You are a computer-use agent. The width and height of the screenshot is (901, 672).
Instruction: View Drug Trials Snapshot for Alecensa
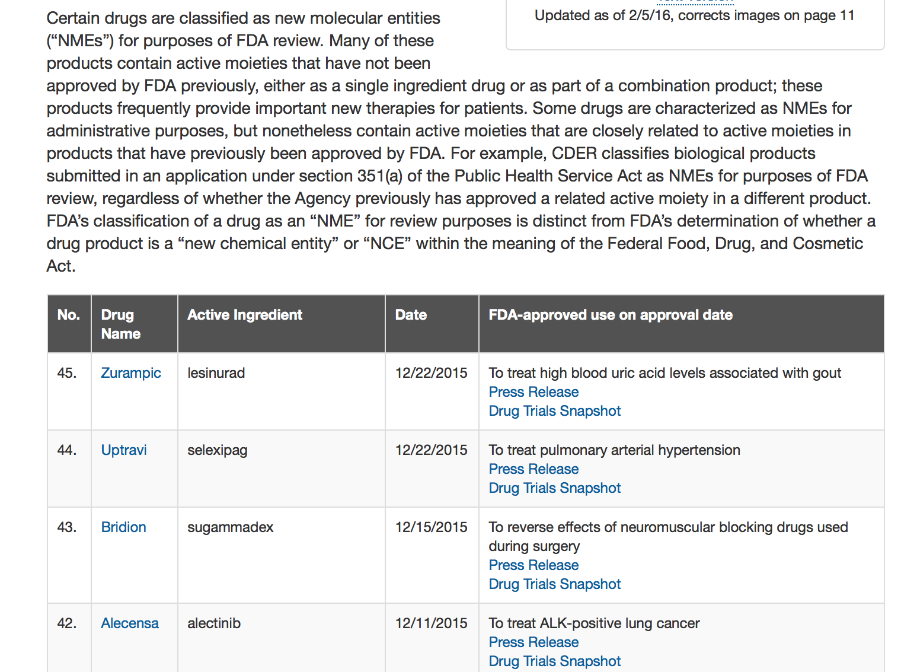(x=554, y=661)
